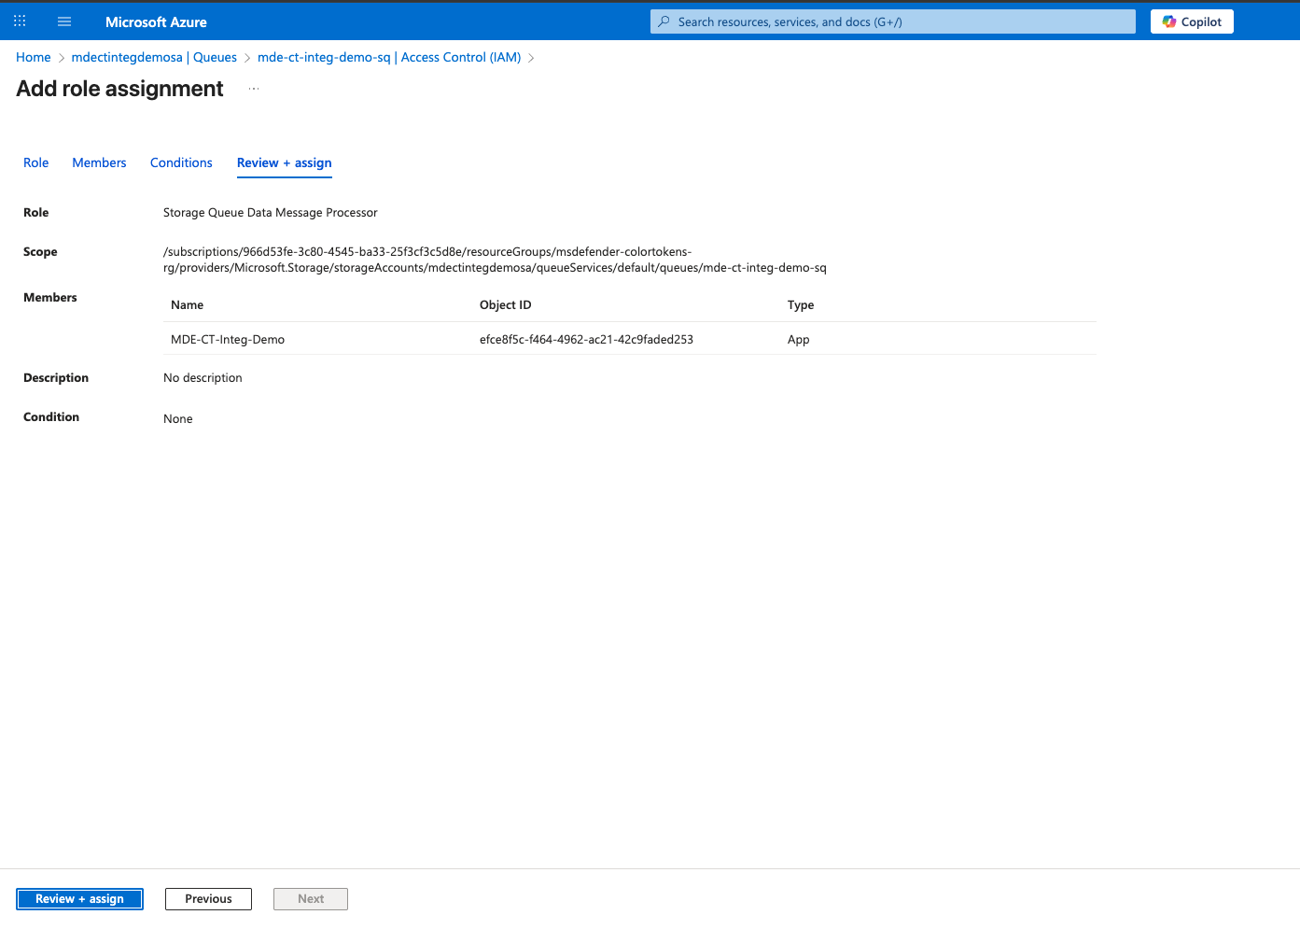This screenshot has width=1300, height=929.
Task: Click the chevron after the Access Control breadcrumb
Action: (x=531, y=58)
